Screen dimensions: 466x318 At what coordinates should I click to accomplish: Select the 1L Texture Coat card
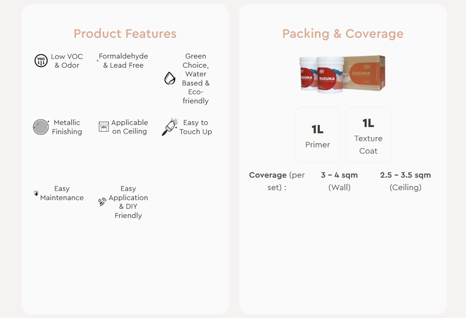coord(368,135)
